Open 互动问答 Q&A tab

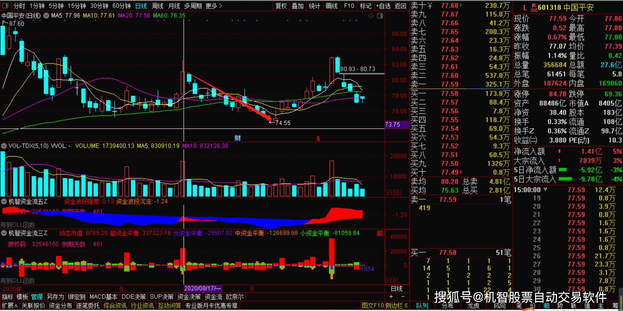[x=169, y=305]
